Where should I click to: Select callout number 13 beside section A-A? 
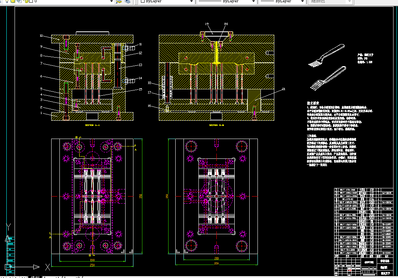(x=141, y=65)
